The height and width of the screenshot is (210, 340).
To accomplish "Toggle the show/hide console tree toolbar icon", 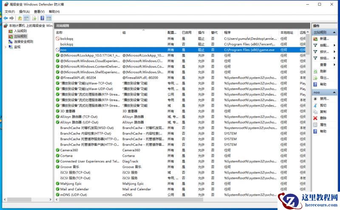I will click(26, 18).
